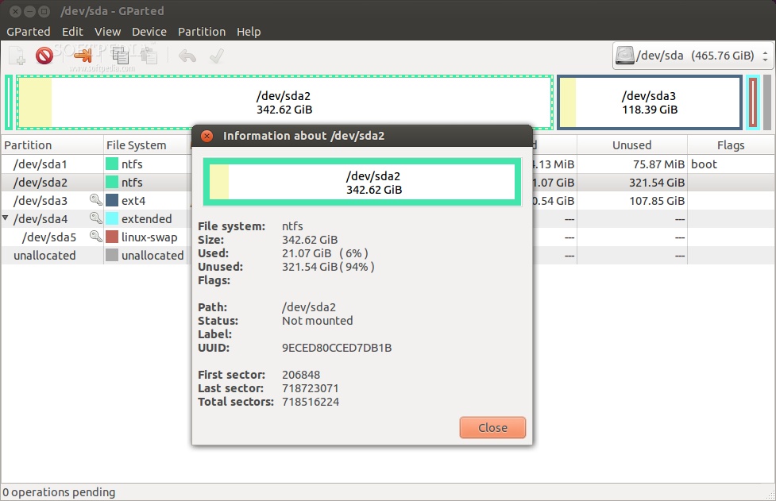776x501 pixels.
Task: Click the teal ntfs color swatch for /dev/sda1
Action: tap(112, 164)
